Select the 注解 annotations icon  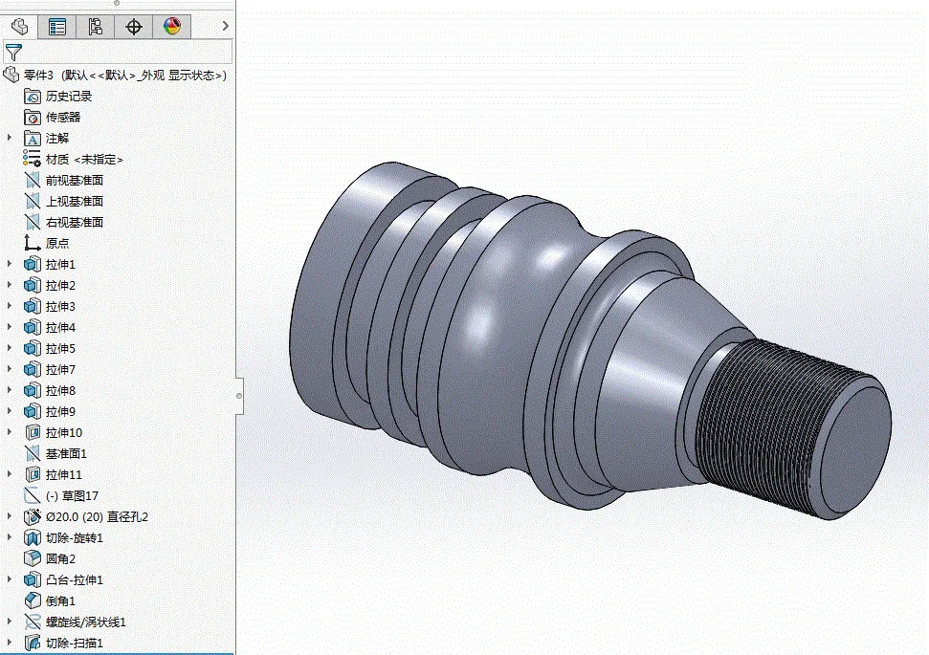point(32,139)
